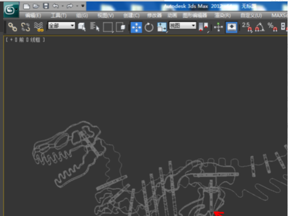Open the Select by Name list
Viewport: 288px width, 216px height.
click(x=95, y=27)
